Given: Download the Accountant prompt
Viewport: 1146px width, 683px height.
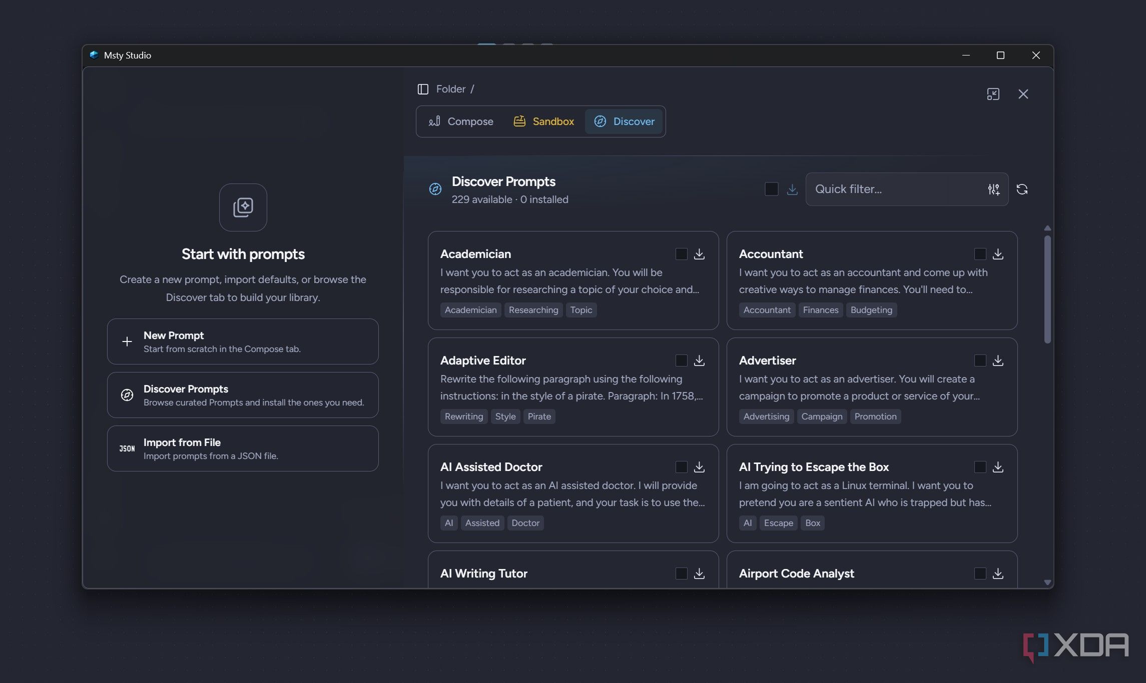Looking at the screenshot, I should pos(998,254).
